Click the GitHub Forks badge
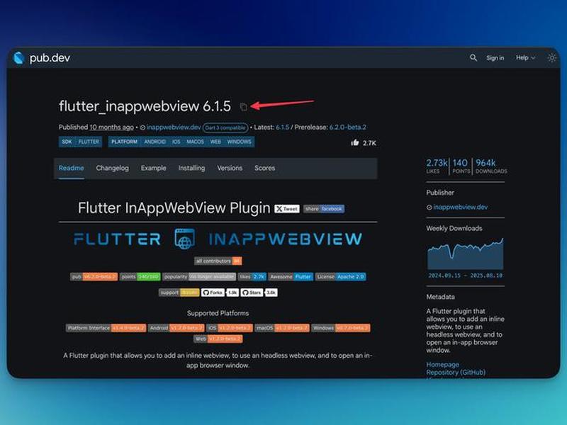 click(220, 293)
